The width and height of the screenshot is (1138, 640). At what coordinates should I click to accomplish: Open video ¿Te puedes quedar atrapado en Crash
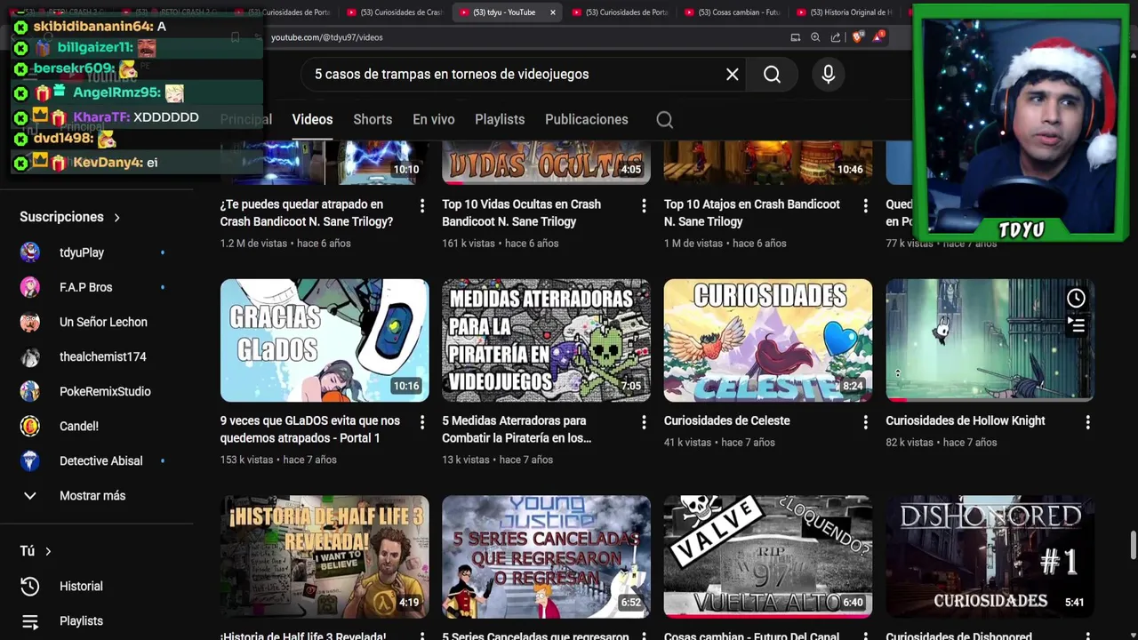pos(307,213)
